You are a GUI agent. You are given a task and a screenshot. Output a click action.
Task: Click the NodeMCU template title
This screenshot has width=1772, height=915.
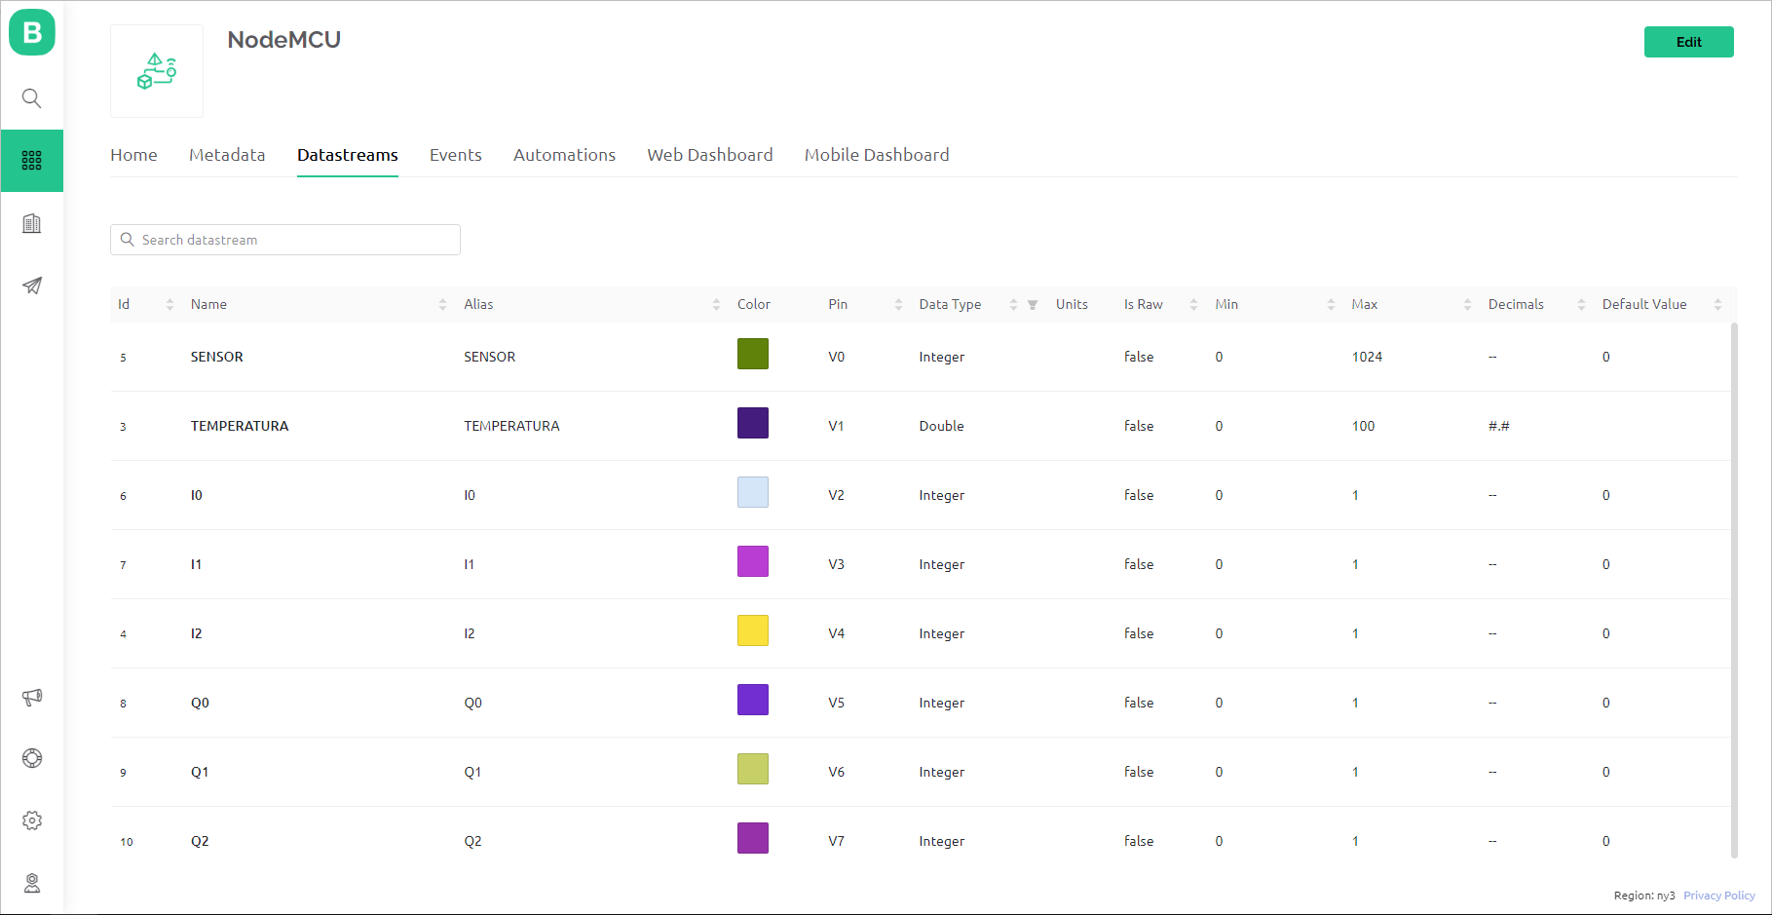point(284,40)
